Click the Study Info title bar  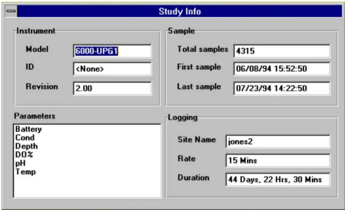point(179,11)
